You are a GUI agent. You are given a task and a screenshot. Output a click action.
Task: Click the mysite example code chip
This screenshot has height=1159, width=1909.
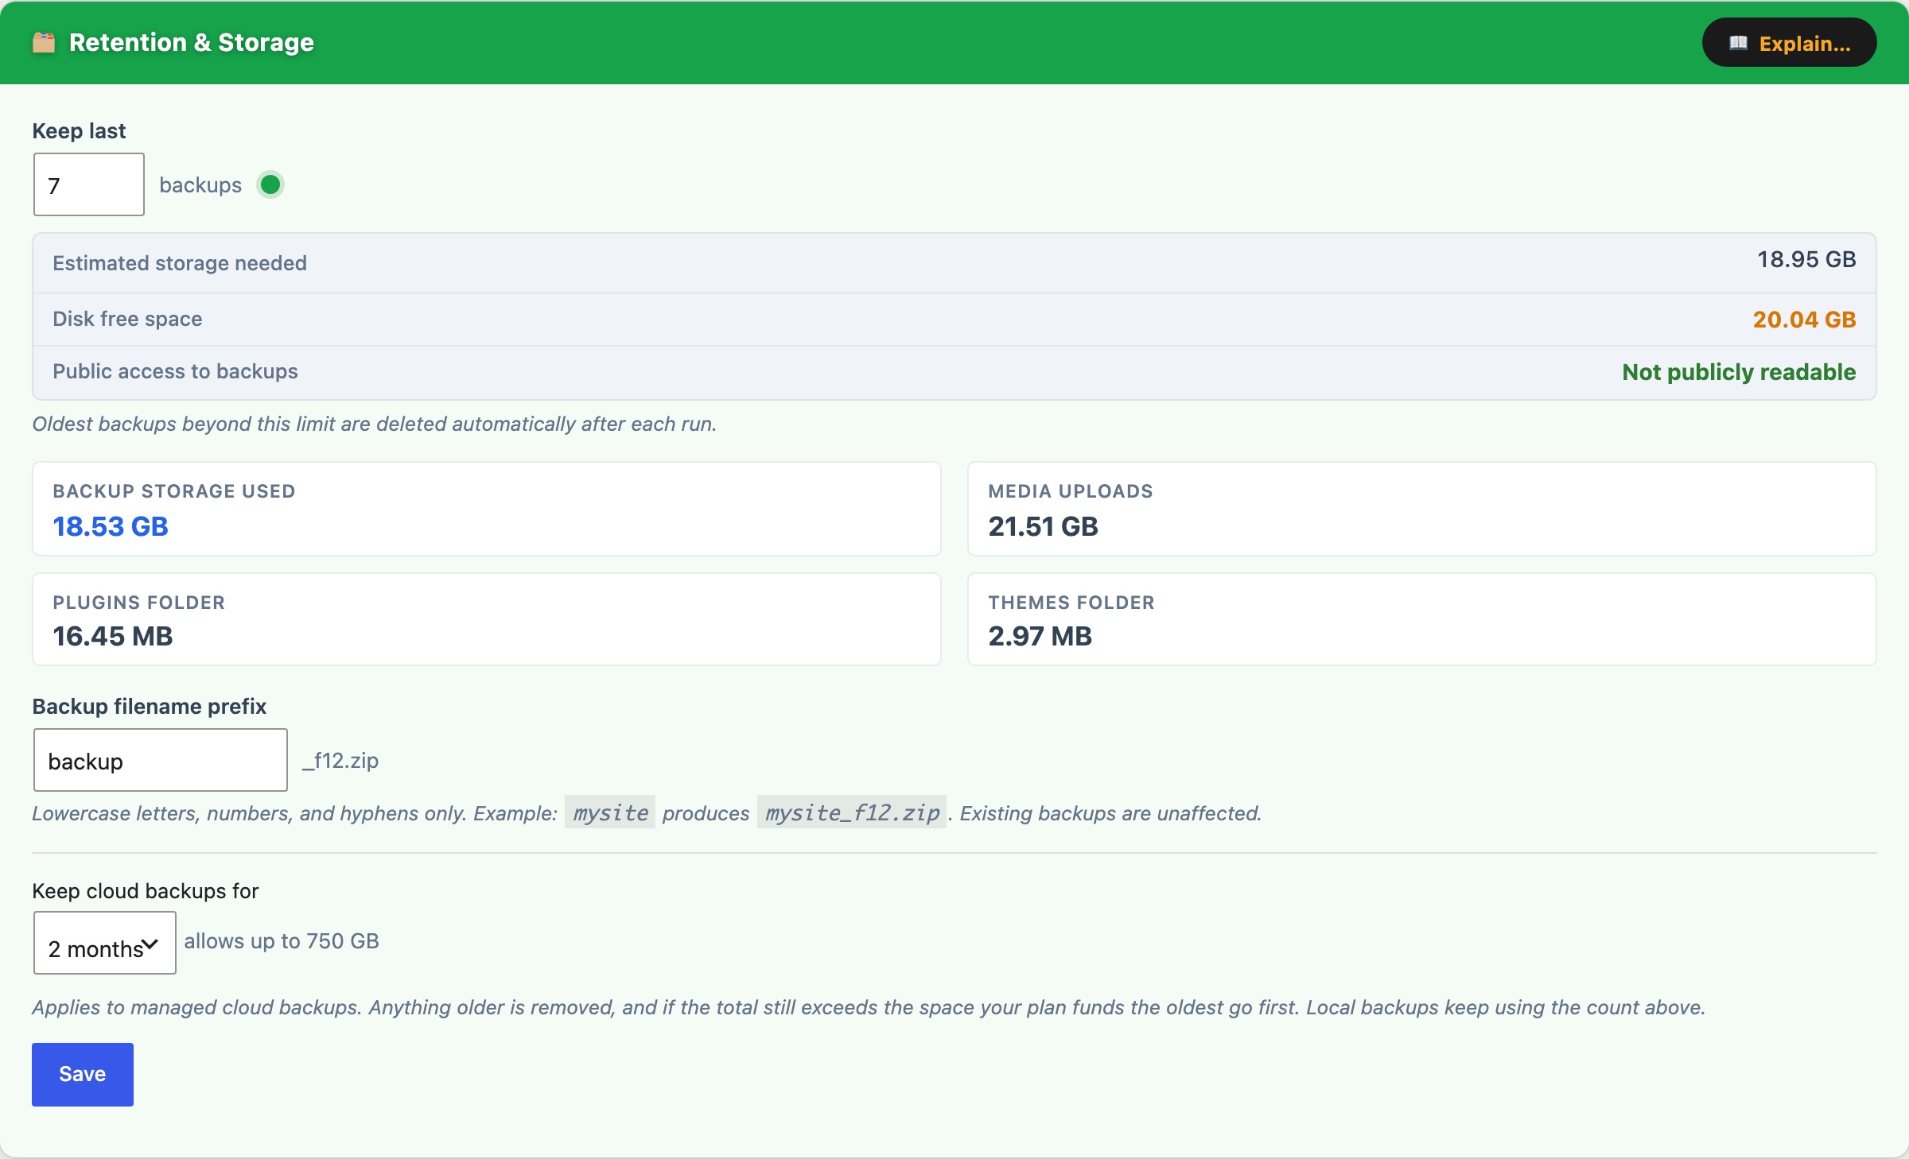click(x=610, y=812)
